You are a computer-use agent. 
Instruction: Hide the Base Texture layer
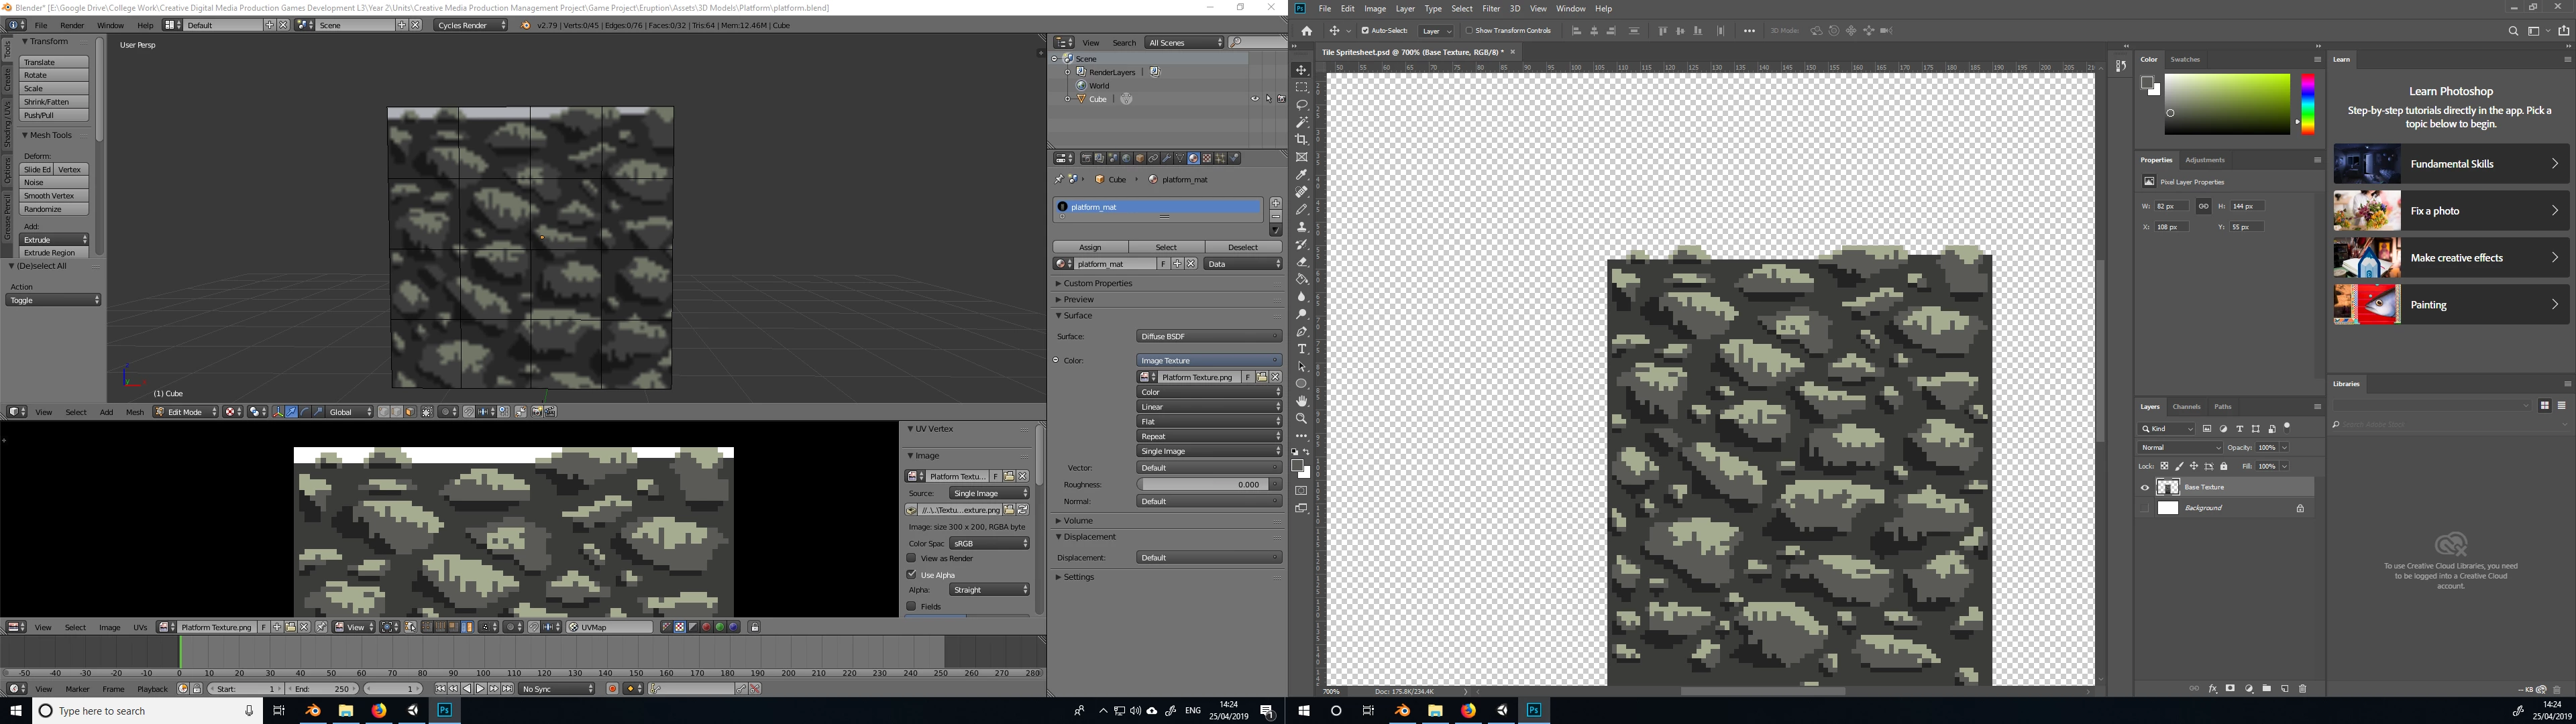pos(2144,488)
